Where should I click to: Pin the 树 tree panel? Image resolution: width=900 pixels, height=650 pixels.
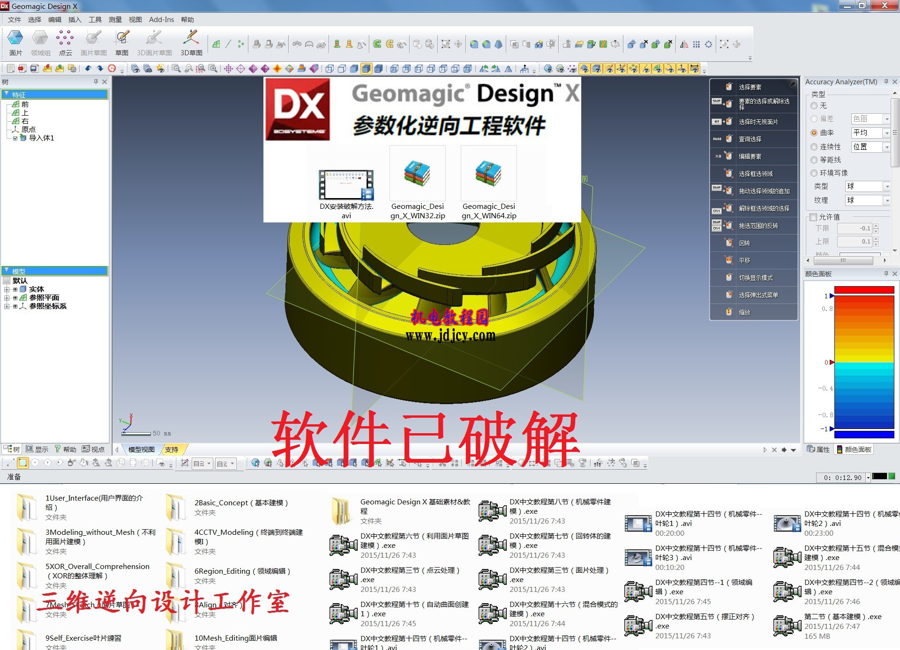click(96, 81)
